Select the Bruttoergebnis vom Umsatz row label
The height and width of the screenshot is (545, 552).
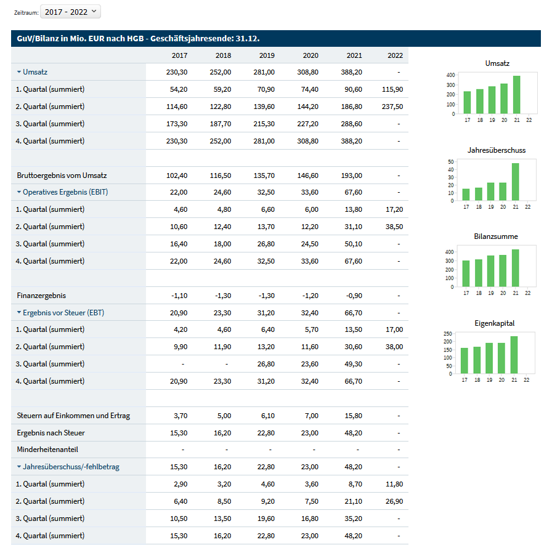pyautogui.click(x=62, y=176)
